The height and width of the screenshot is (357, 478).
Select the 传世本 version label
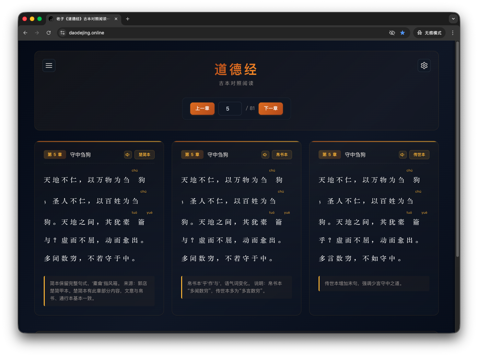click(419, 155)
